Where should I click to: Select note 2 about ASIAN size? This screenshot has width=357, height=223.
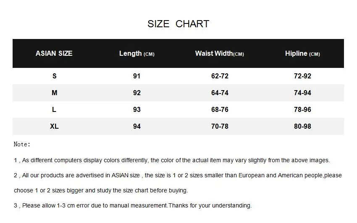point(178,183)
